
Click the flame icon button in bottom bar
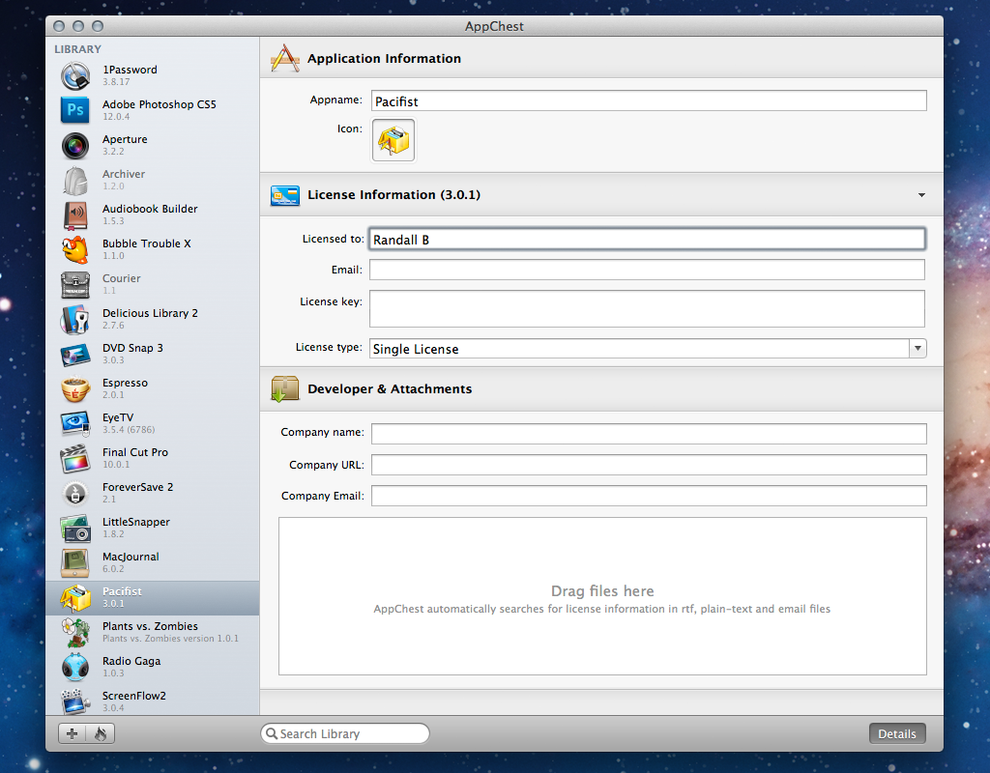[x=101, y=733]
